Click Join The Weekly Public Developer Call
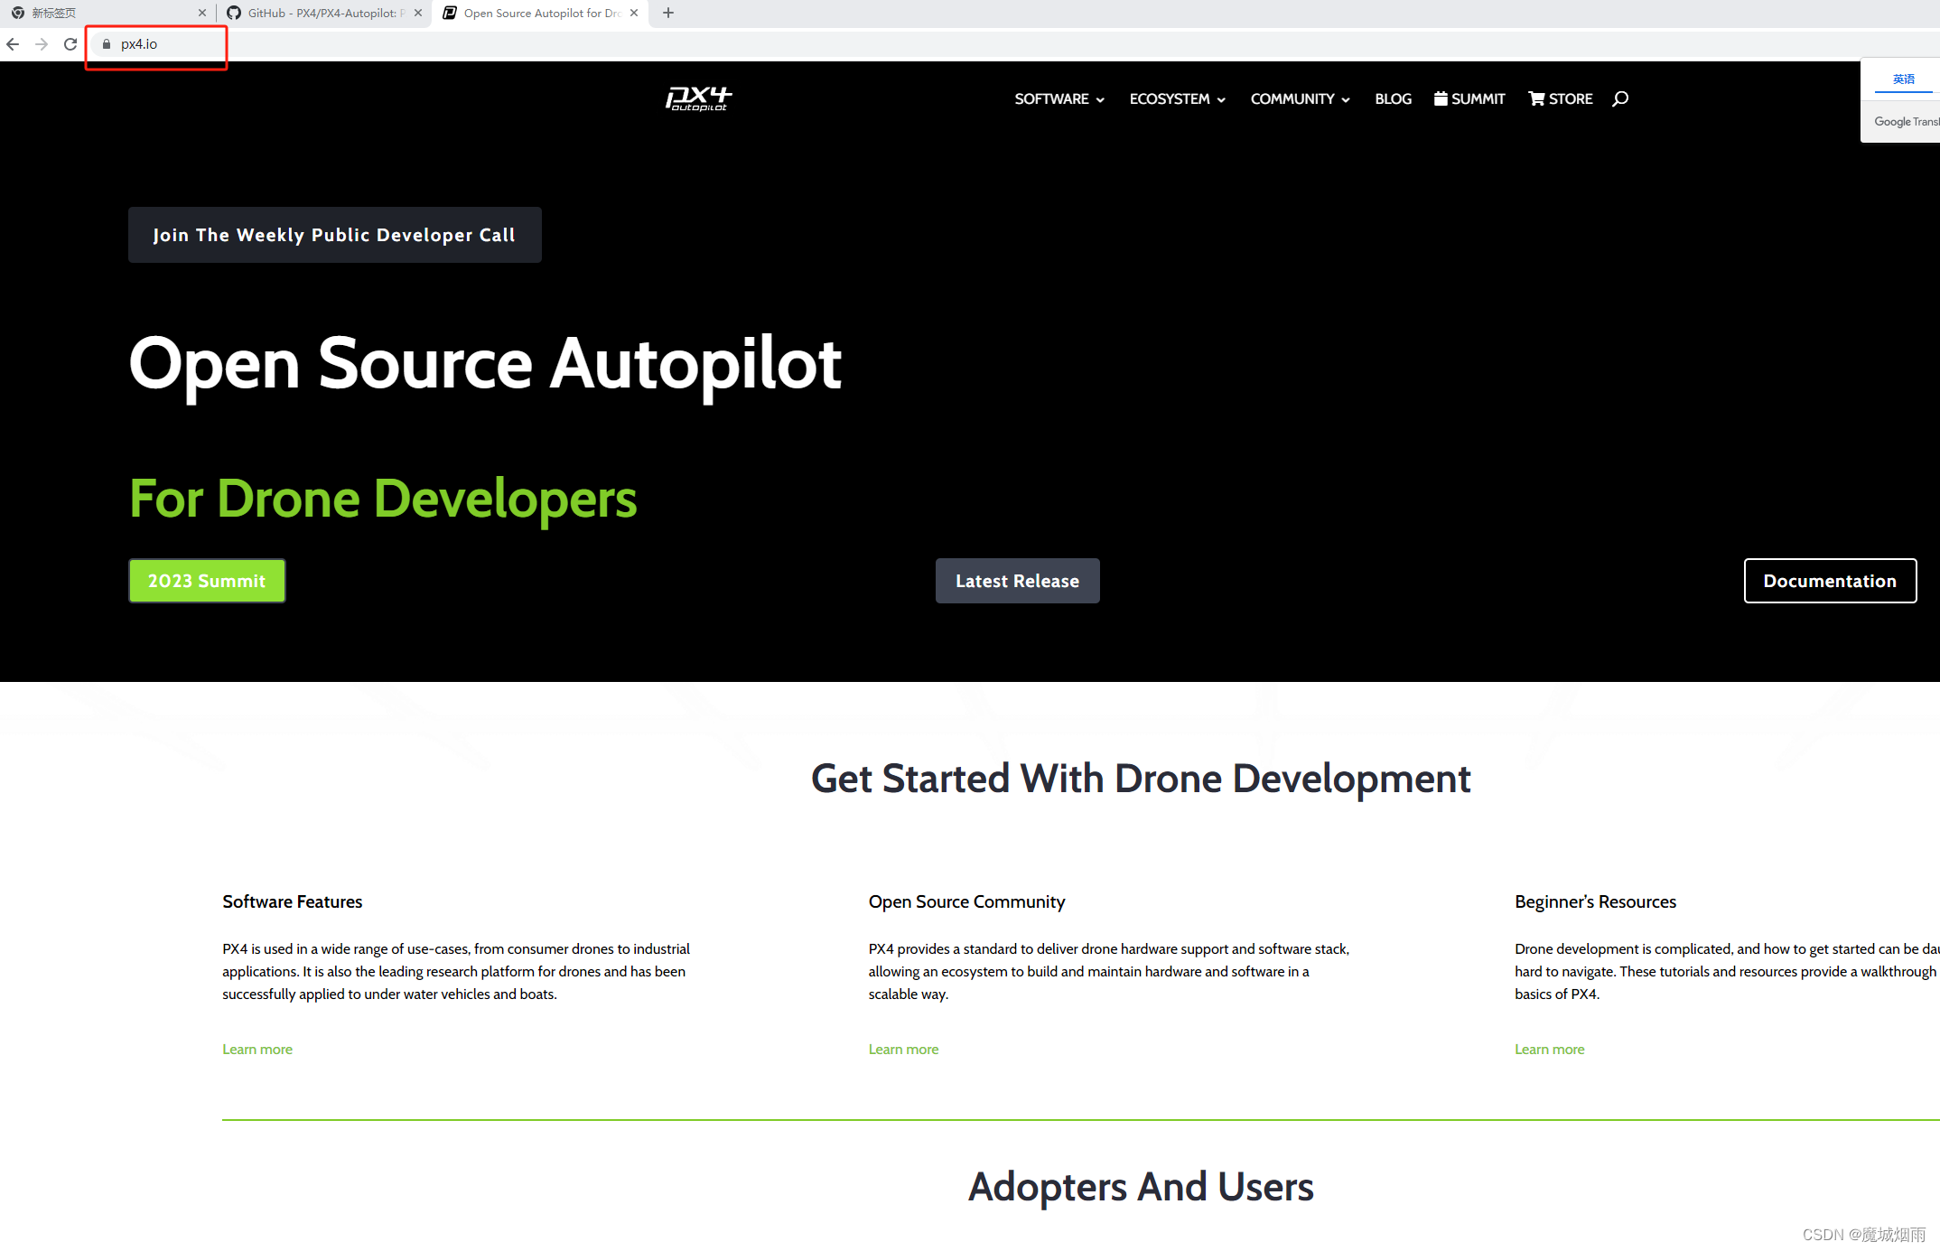 (335, 235)
